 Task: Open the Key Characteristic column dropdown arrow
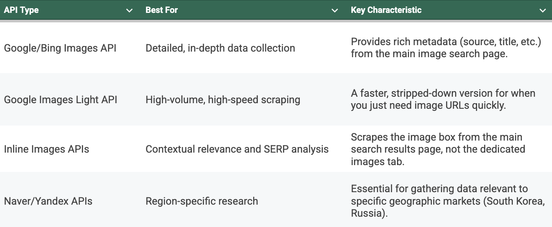pos(542,10)
